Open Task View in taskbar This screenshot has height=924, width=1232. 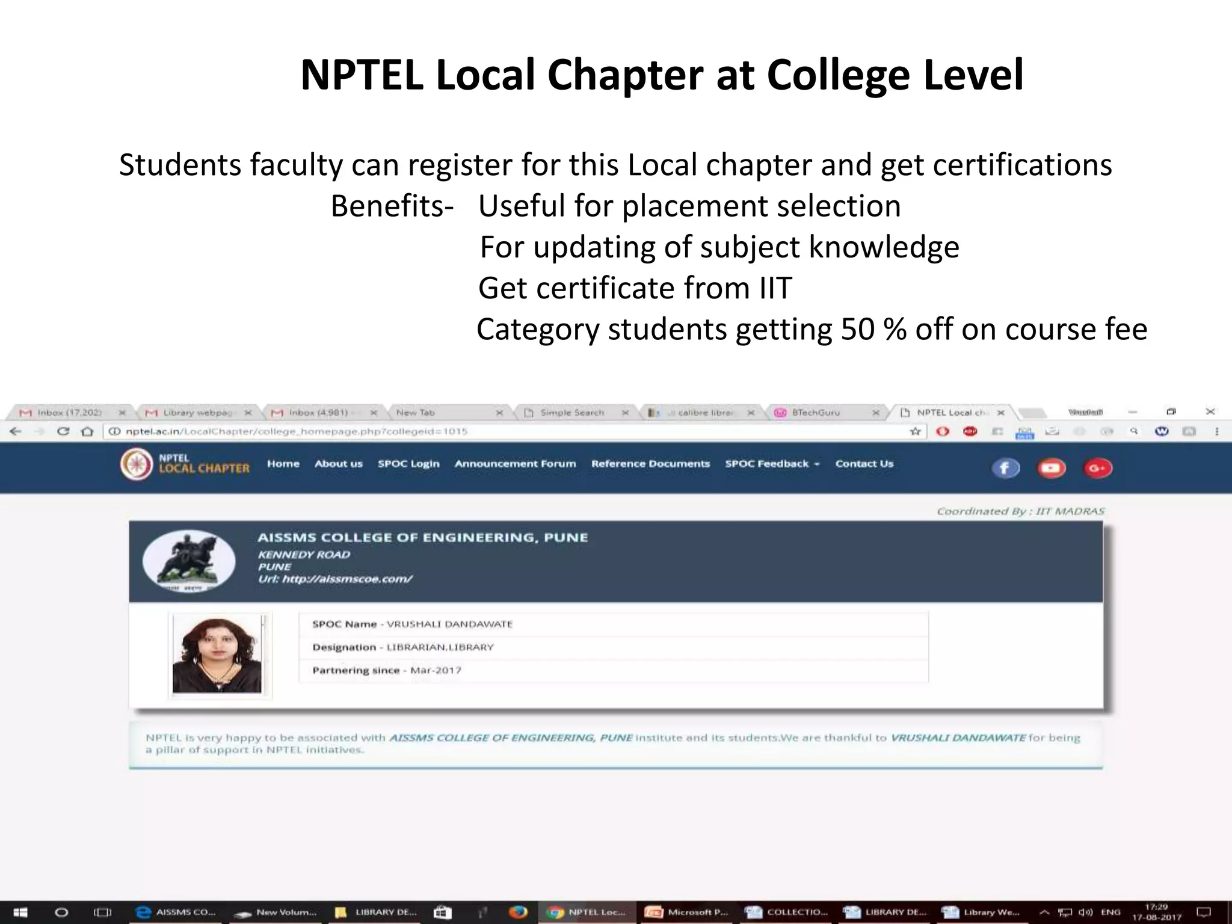click(103, 913)
